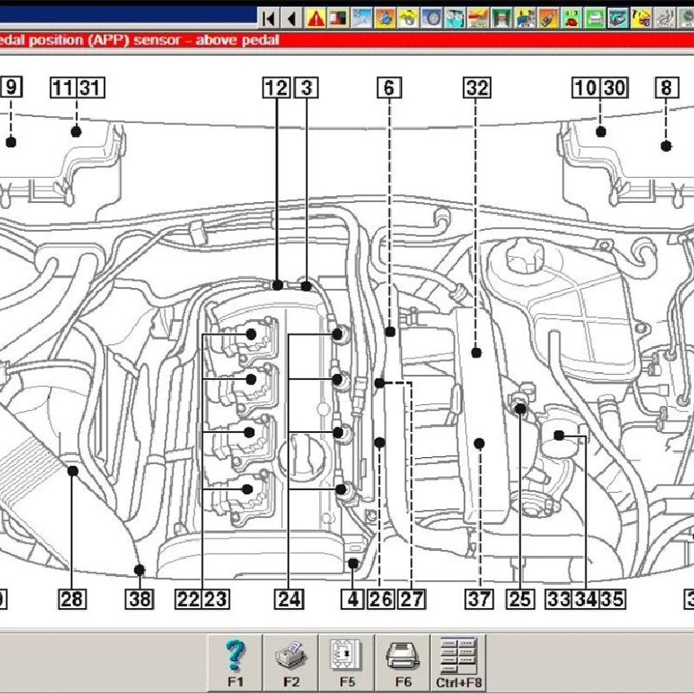Jump to first page with the bar-arrow icon
The width and height of the screenshot is (694, 694).
[x=268, y=18]
